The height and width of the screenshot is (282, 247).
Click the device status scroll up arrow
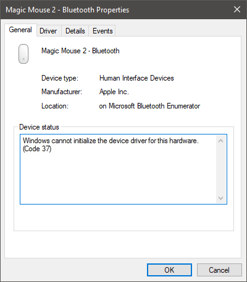[x=221, y=141]
